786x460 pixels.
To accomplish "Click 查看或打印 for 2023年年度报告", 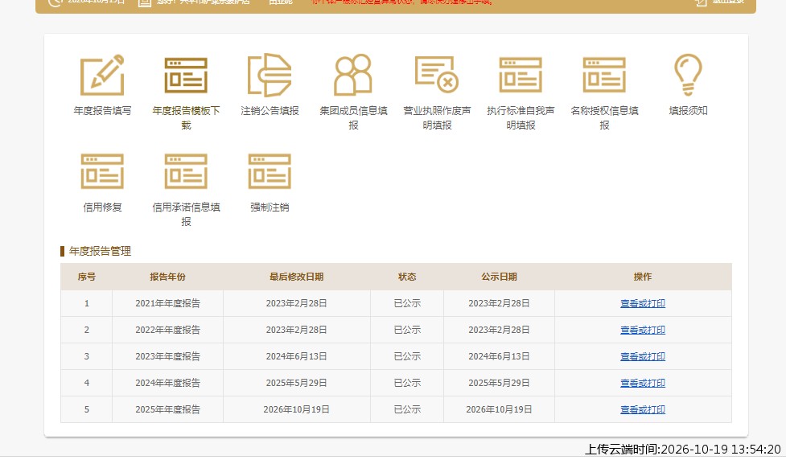I will (643, 356).
